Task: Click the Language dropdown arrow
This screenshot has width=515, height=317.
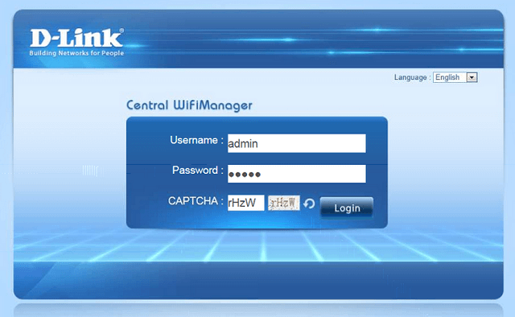Action: tap(472, 77)
